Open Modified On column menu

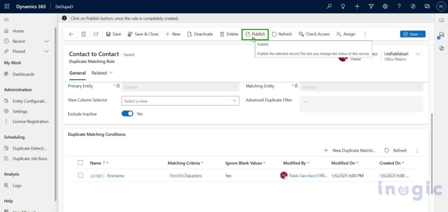coord(345,163)
